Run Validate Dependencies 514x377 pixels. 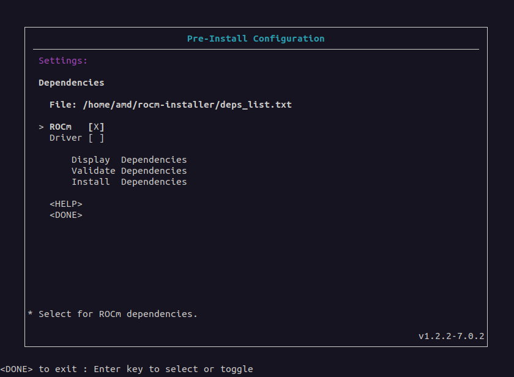point(128,171)
